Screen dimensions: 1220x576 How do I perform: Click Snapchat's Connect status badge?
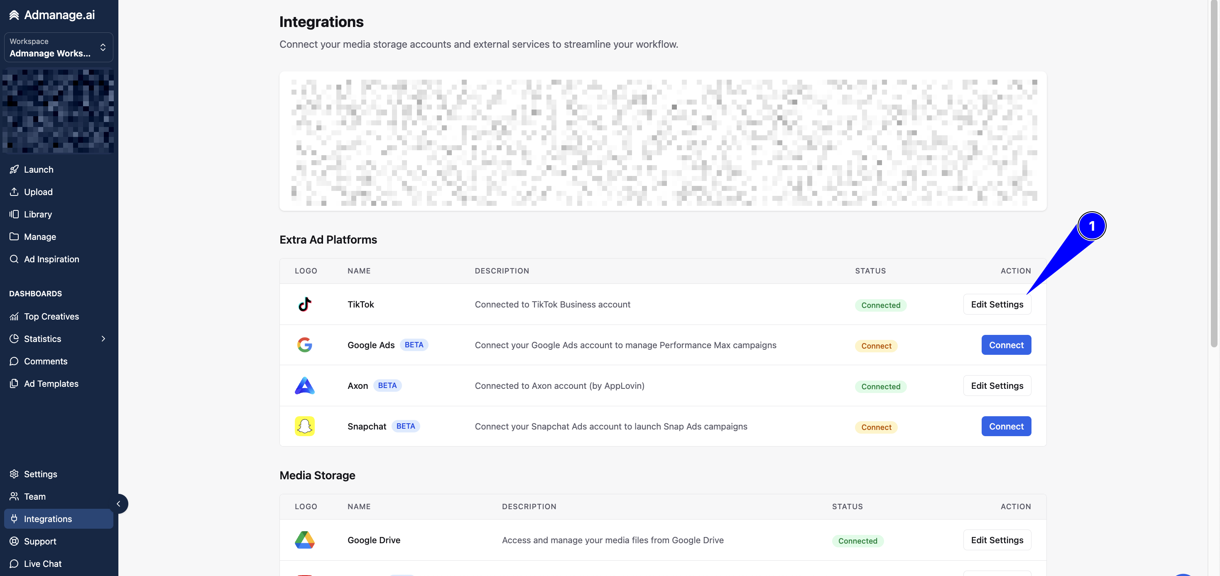[x=876, y=427]
